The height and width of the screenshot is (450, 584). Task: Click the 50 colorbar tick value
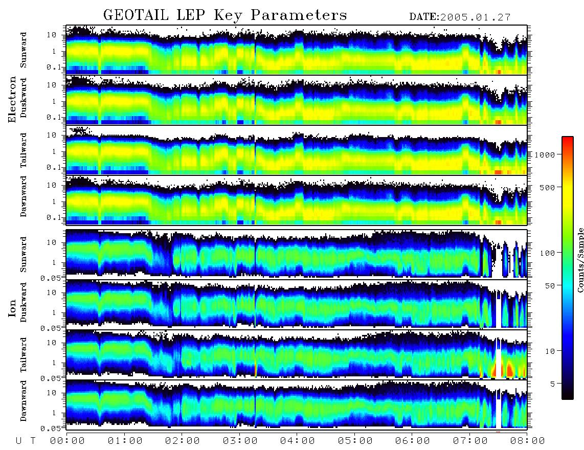click(x=550, y=286)
